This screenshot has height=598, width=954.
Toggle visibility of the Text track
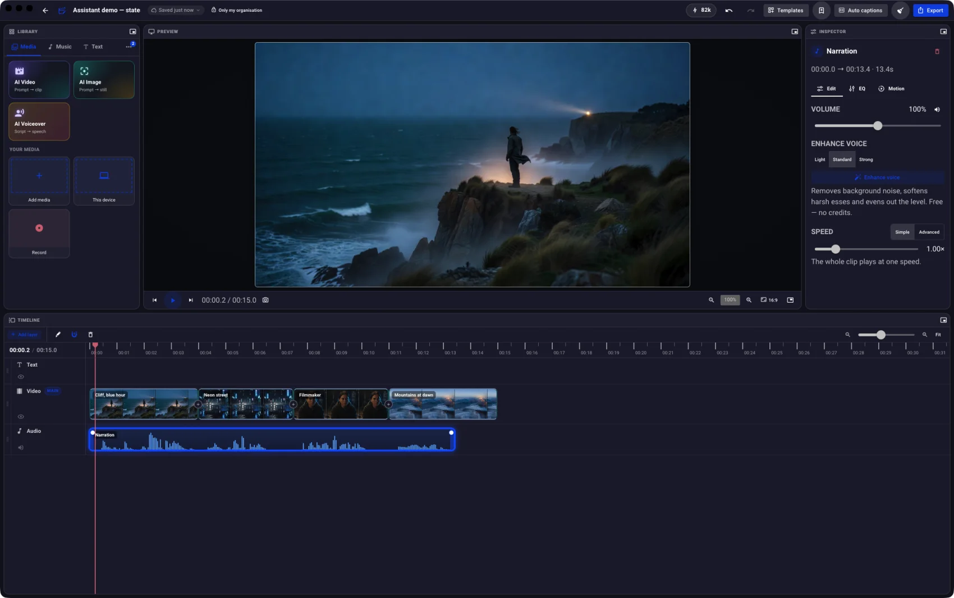tap(21, 377)
